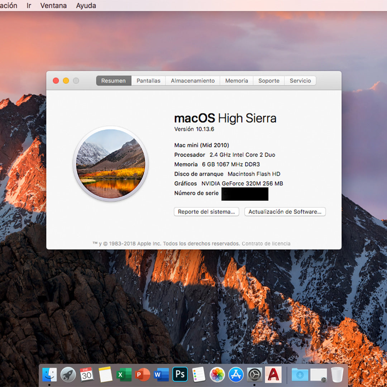Open the Ayuda menu

click(86, 5)
